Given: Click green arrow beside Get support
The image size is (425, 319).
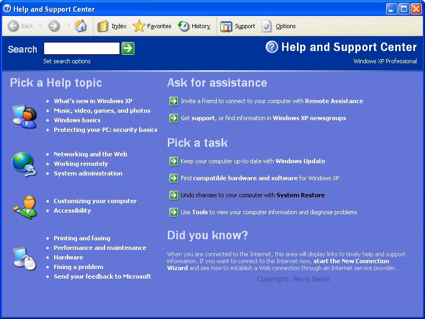Looking at the screenshot, I should point(174,118).
